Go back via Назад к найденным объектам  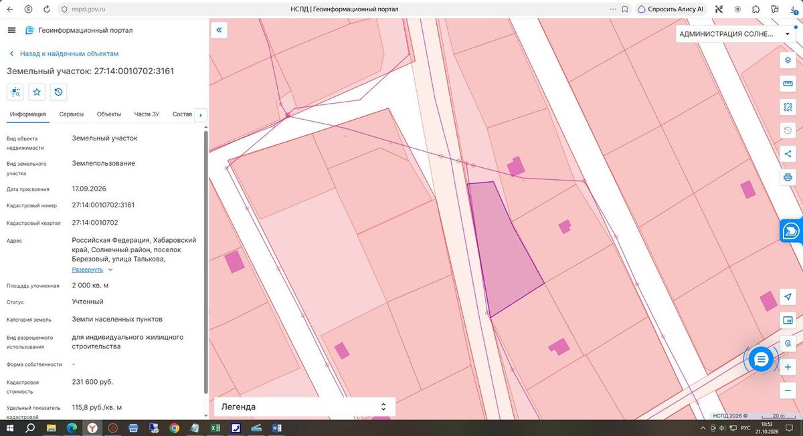64,53
